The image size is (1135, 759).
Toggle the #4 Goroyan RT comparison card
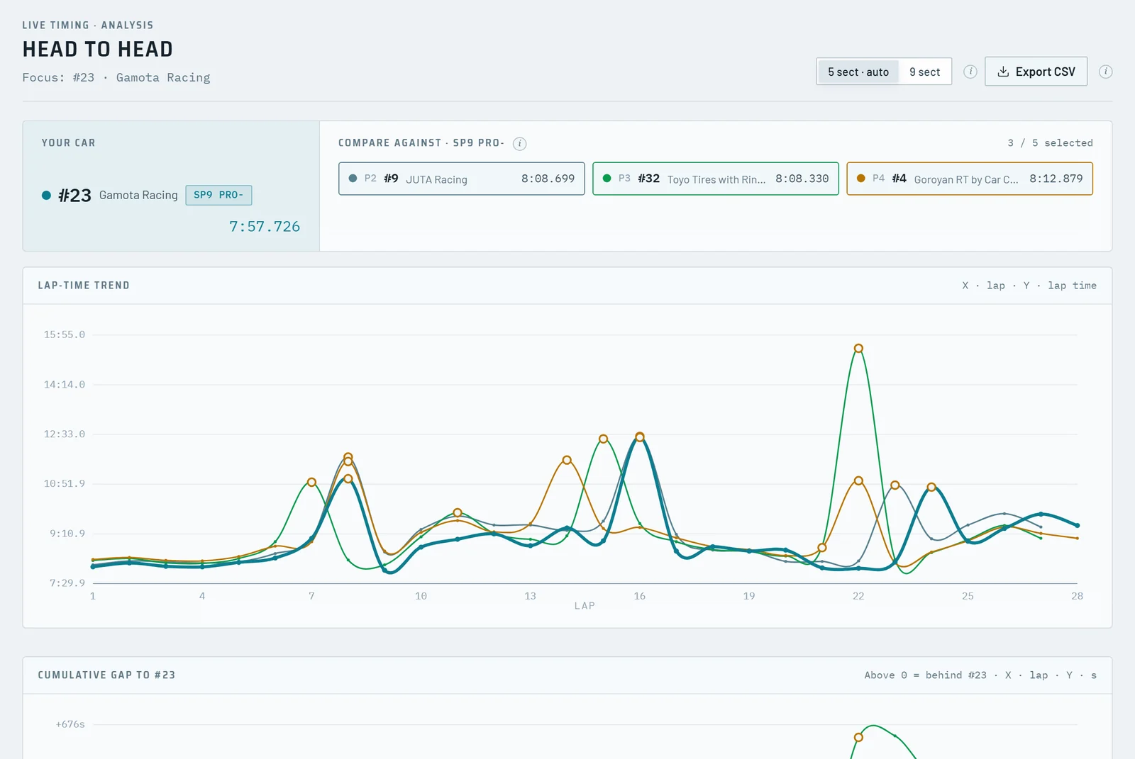(x=970, y=179)
